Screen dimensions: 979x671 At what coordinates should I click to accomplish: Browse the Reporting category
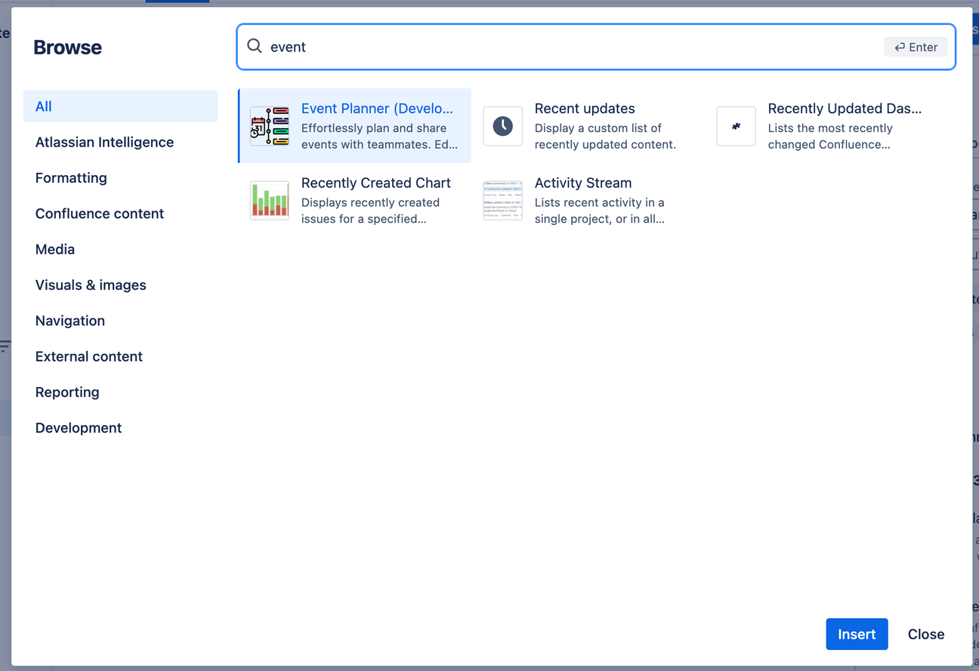67,392
